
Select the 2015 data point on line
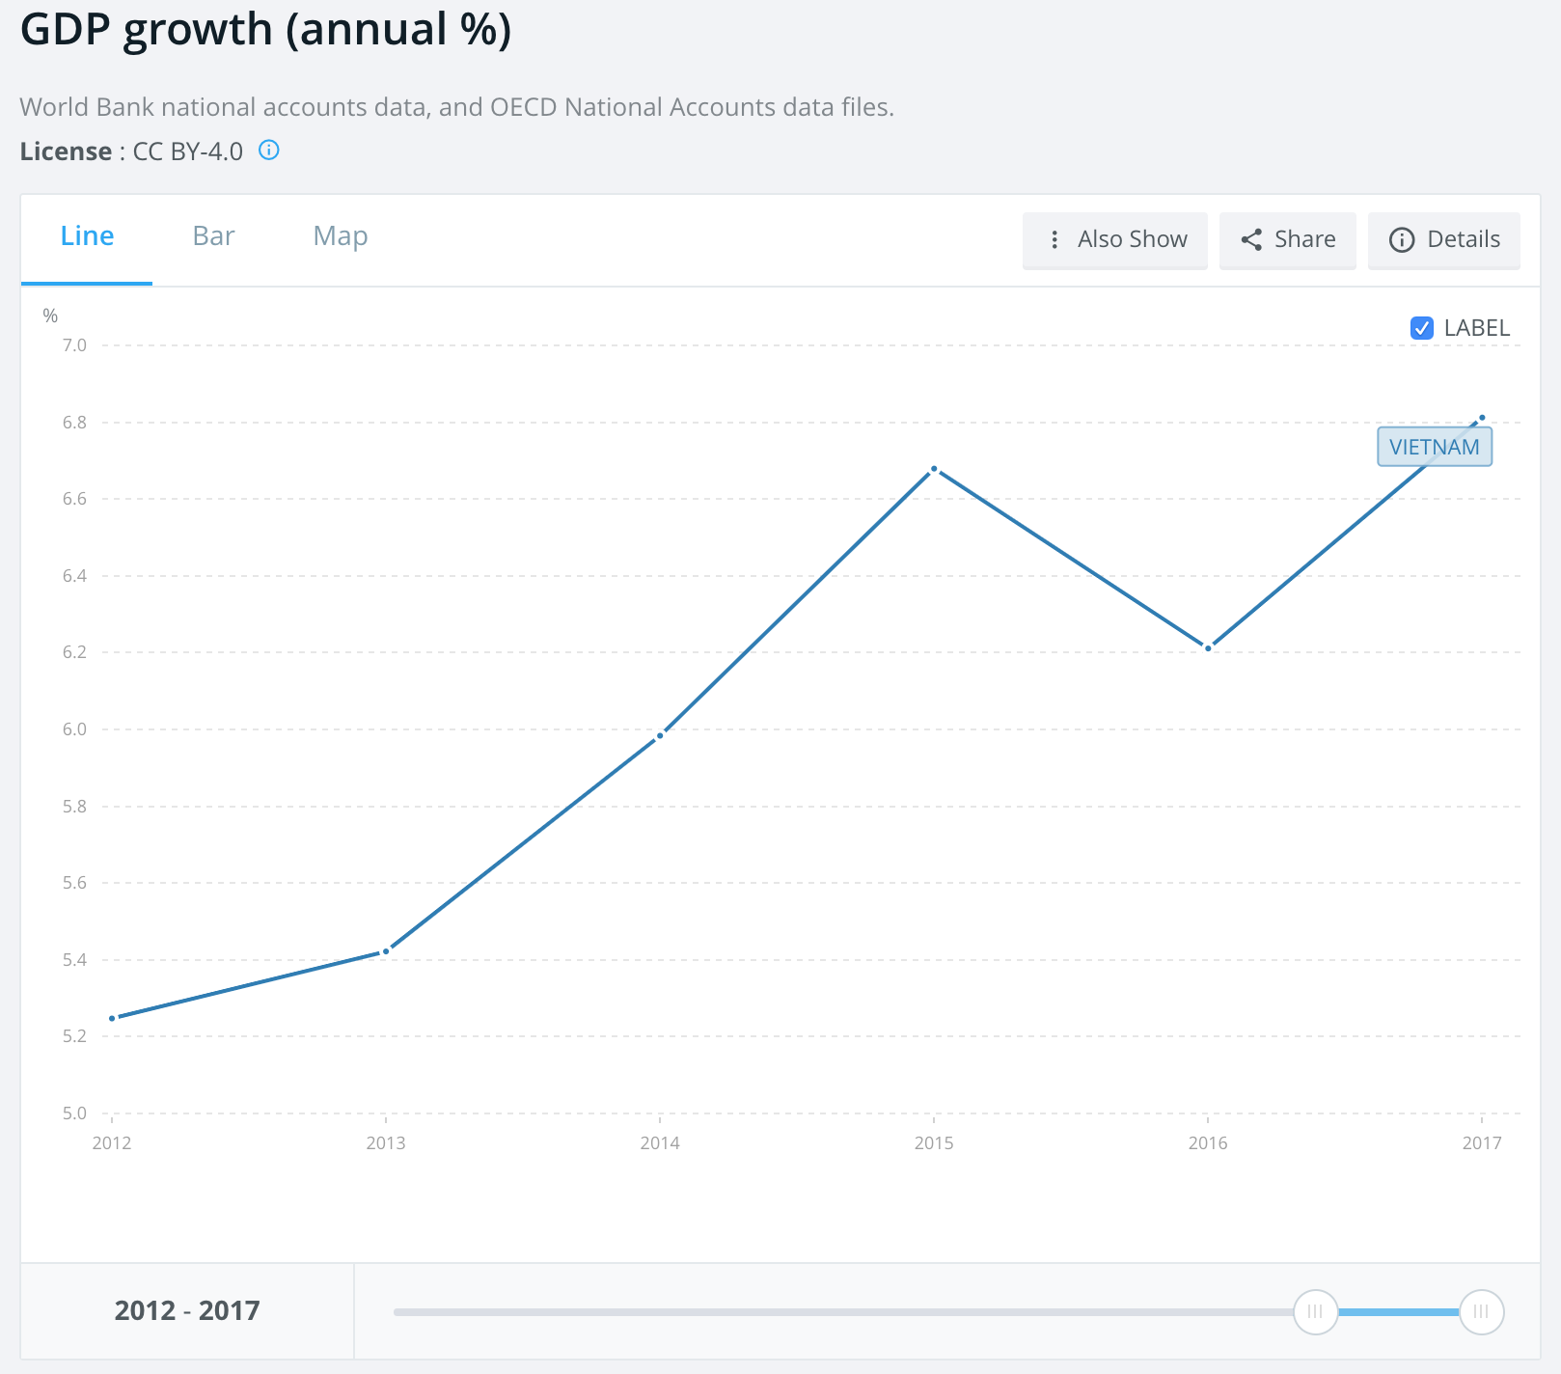[934, 469]
